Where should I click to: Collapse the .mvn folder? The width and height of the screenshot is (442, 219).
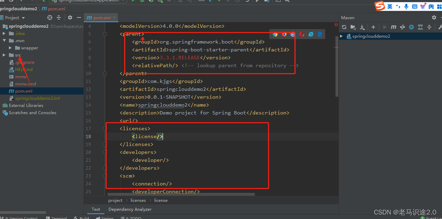tap(4, 41)
